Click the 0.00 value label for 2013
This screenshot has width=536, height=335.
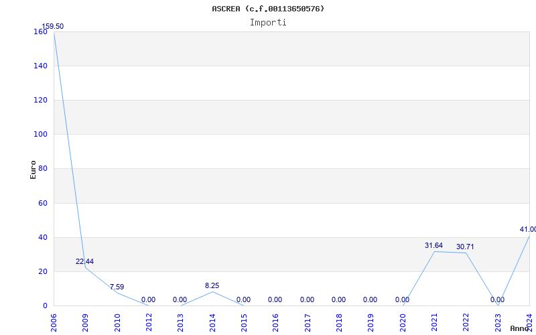click(180, 299)
